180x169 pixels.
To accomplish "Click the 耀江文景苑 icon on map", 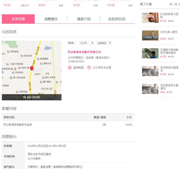I will (43, 77).
